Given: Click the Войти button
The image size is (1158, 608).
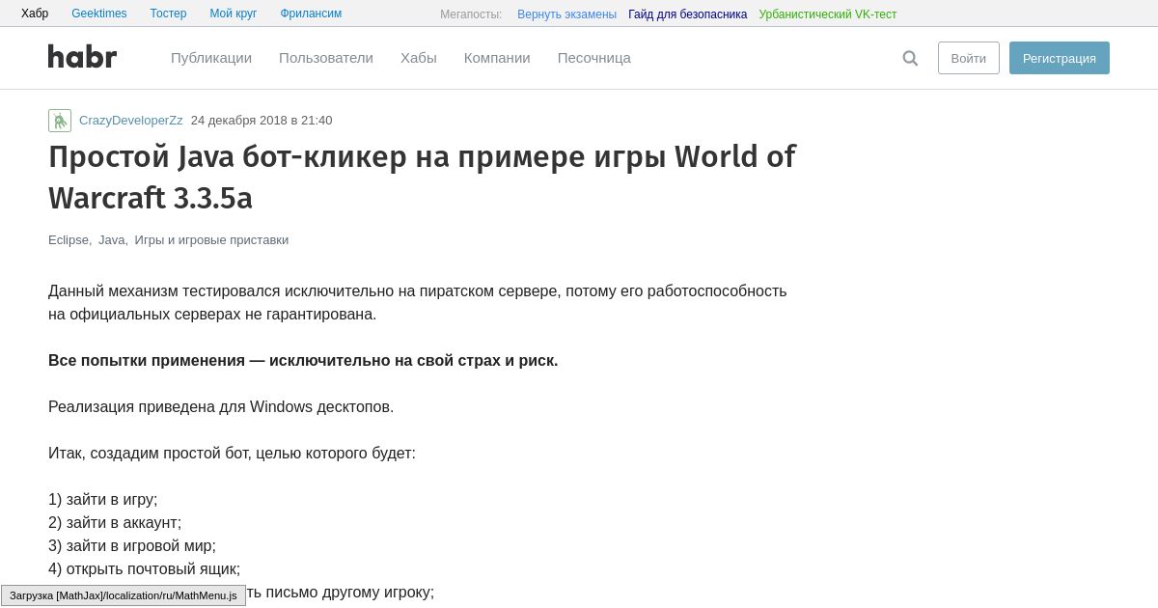Looking at the screenshot, I should pos(969,58).
